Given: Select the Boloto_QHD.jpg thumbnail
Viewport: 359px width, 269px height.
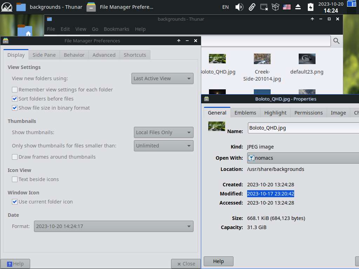Looking at the screenshot, I should [x=217, y=58].
